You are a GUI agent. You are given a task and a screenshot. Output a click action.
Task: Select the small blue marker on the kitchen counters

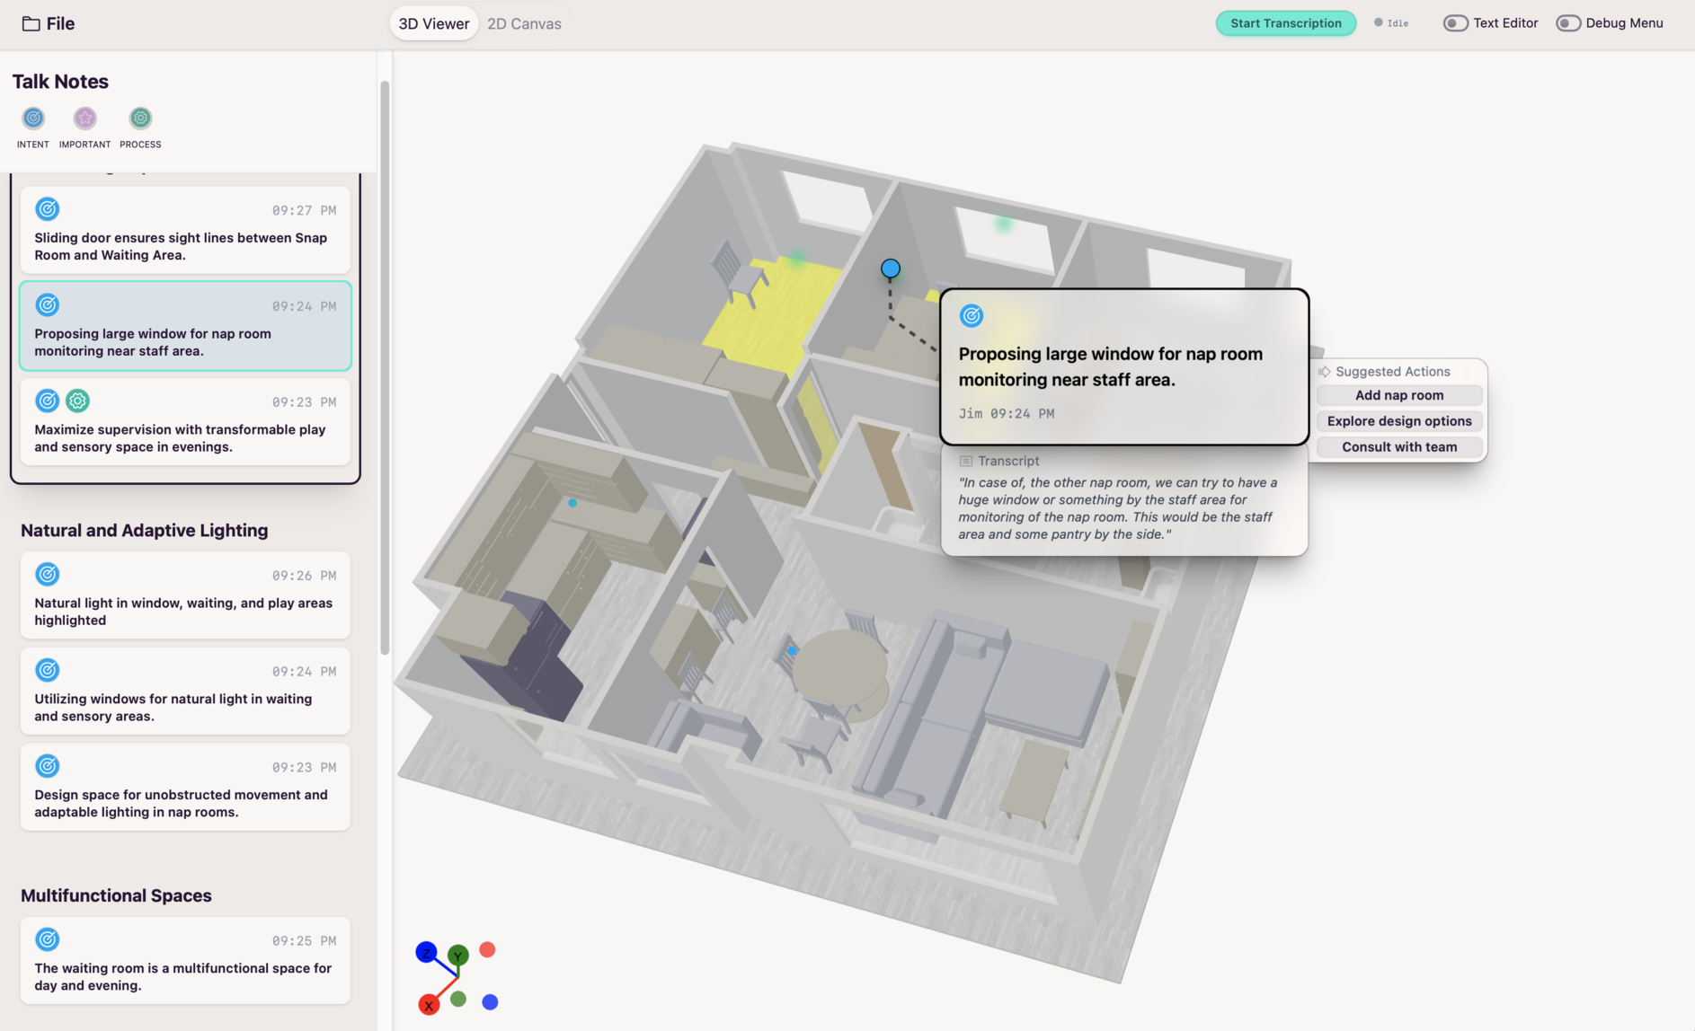click(x=572, y=503)
